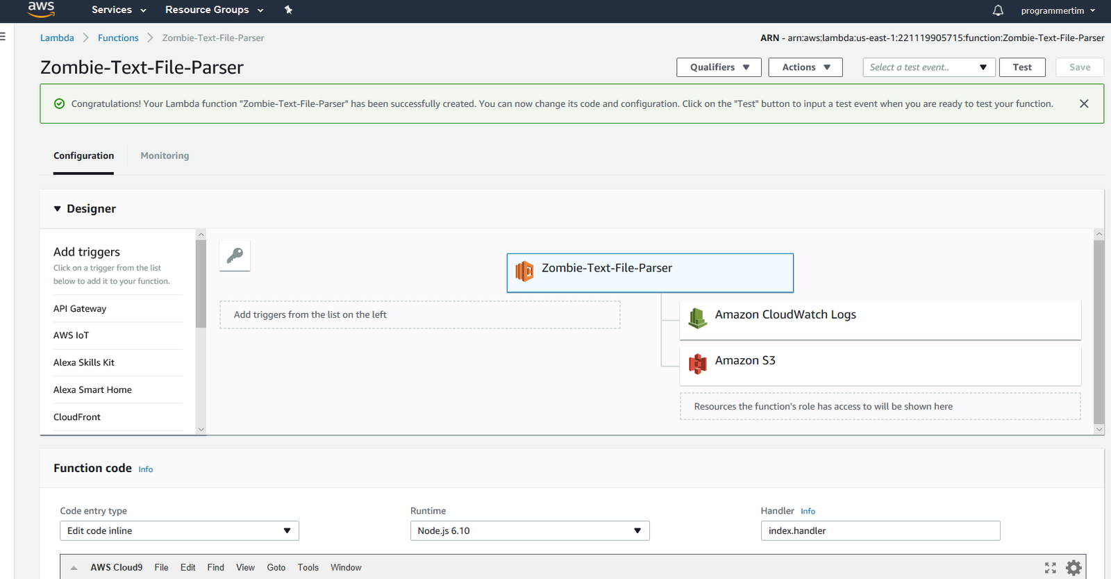This screenshot has width=1111, height=579.
Task: Click the Test button
Action: click(1021, 67)
